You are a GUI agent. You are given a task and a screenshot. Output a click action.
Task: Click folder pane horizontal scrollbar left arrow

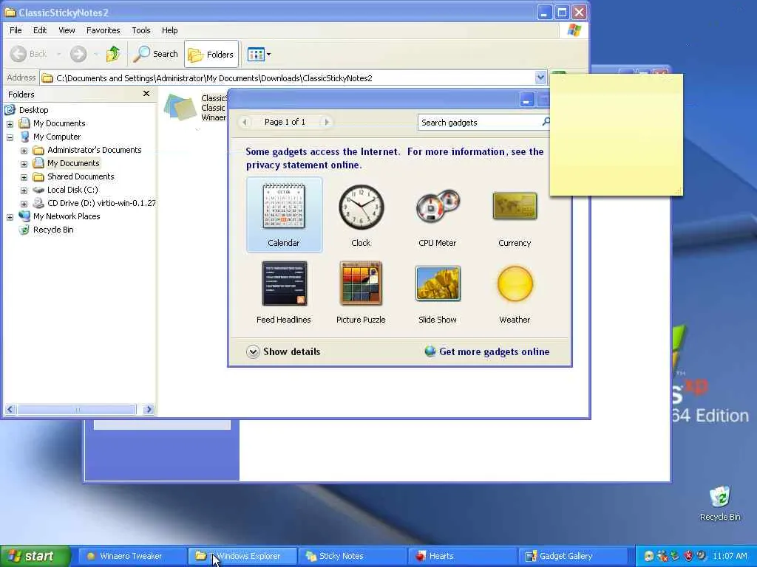point(10,409)
